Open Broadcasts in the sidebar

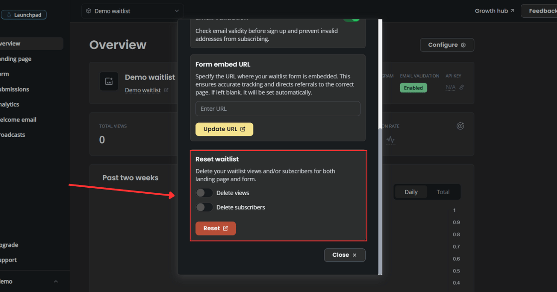click(x=13, y=135)
